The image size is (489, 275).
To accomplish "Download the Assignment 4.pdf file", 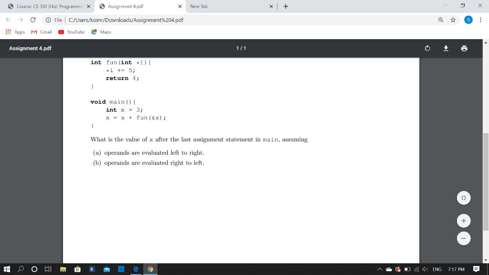I will tap(446, 48).
